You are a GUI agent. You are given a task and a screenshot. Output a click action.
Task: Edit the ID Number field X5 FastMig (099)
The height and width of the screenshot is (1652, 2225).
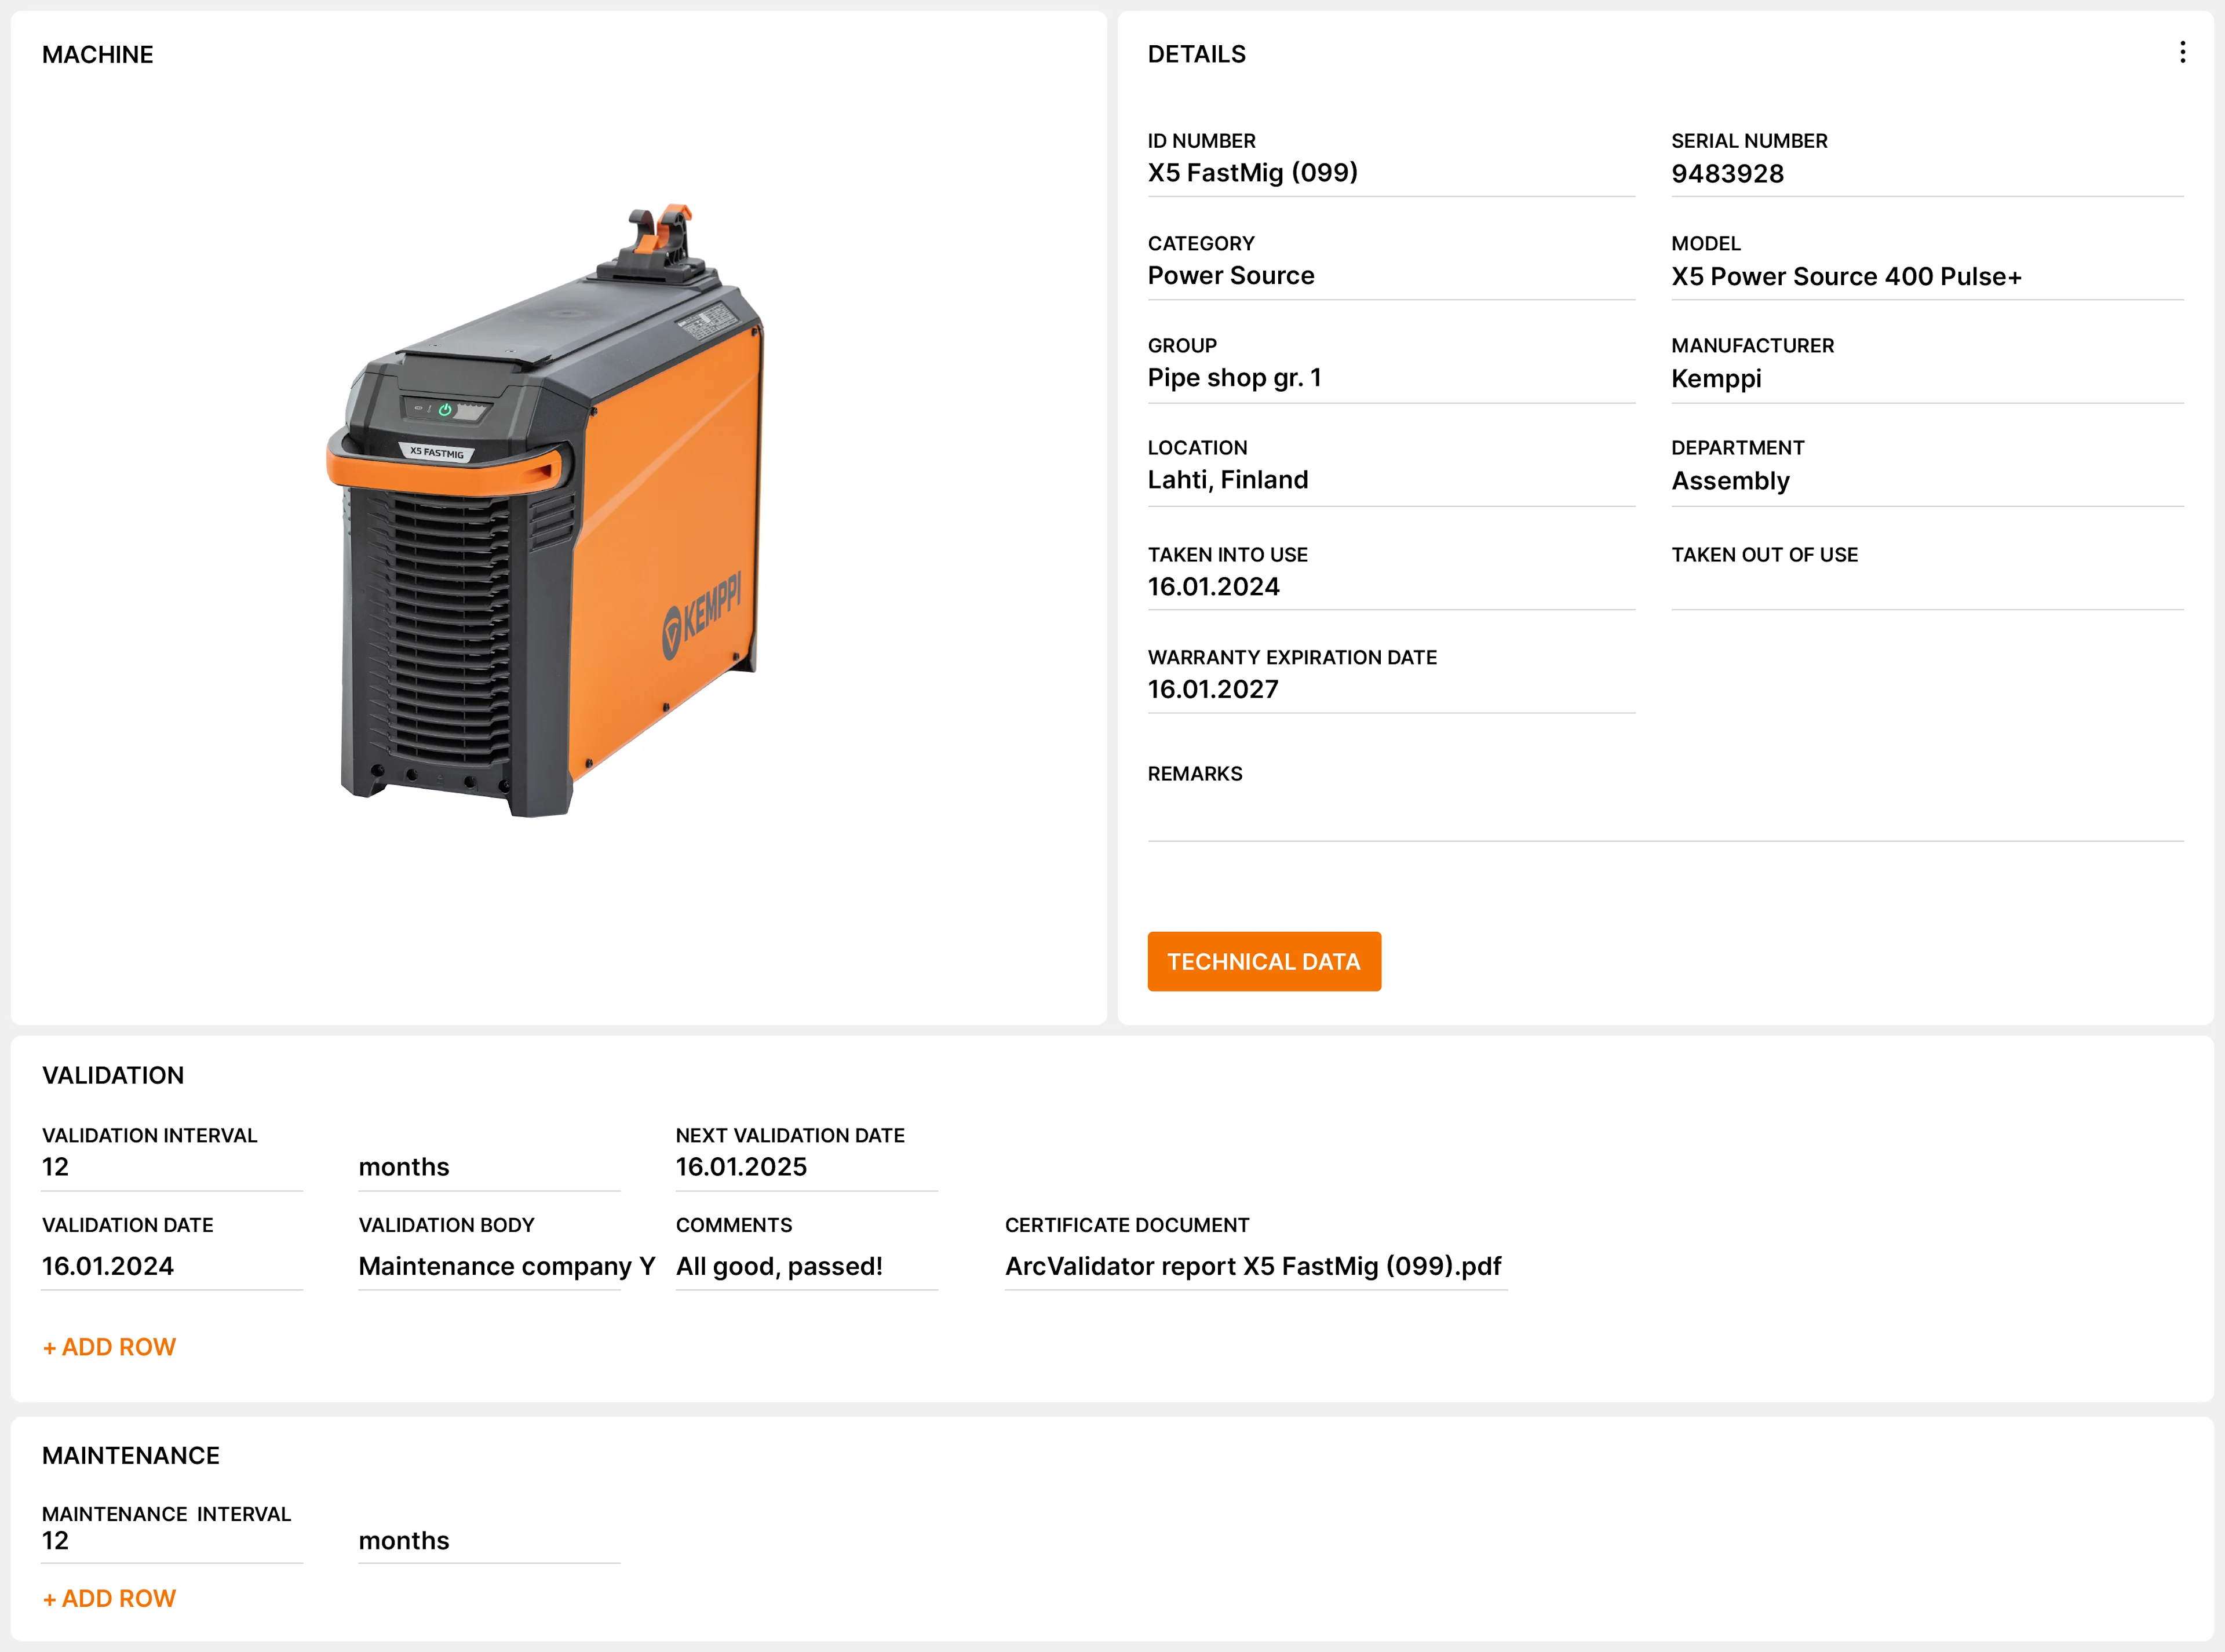pyautogui.click(x=1391, y=174)
